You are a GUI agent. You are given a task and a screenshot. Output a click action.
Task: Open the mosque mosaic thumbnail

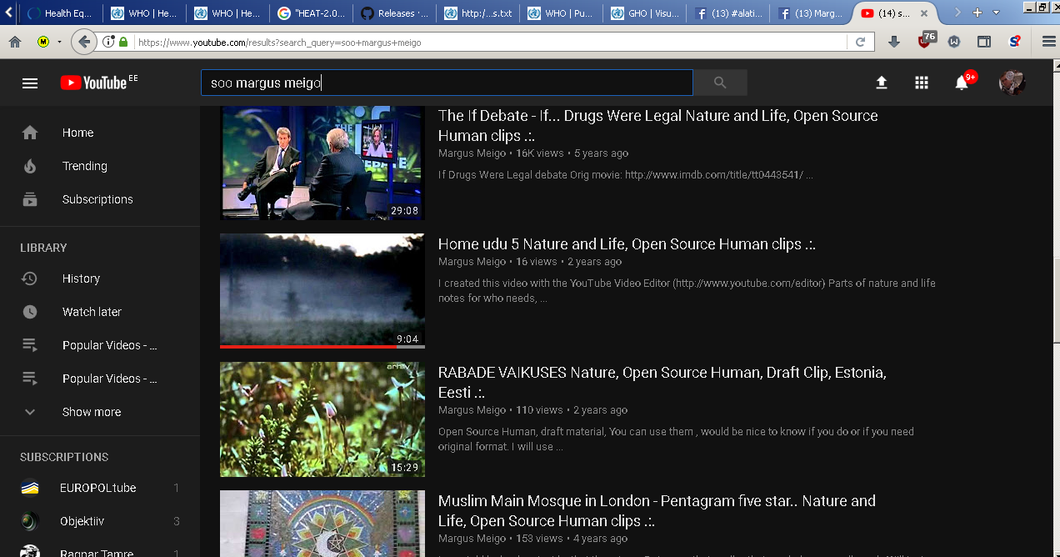click(322, 524)
